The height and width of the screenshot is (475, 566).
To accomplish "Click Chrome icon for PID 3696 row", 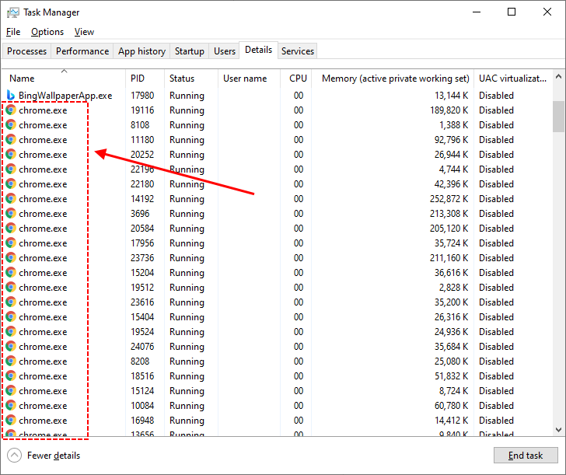I will [11, 214].
